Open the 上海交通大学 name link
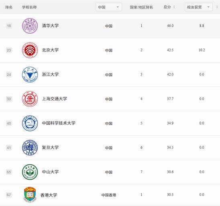This screenshot has width=220, height=206. coord(55,99)
